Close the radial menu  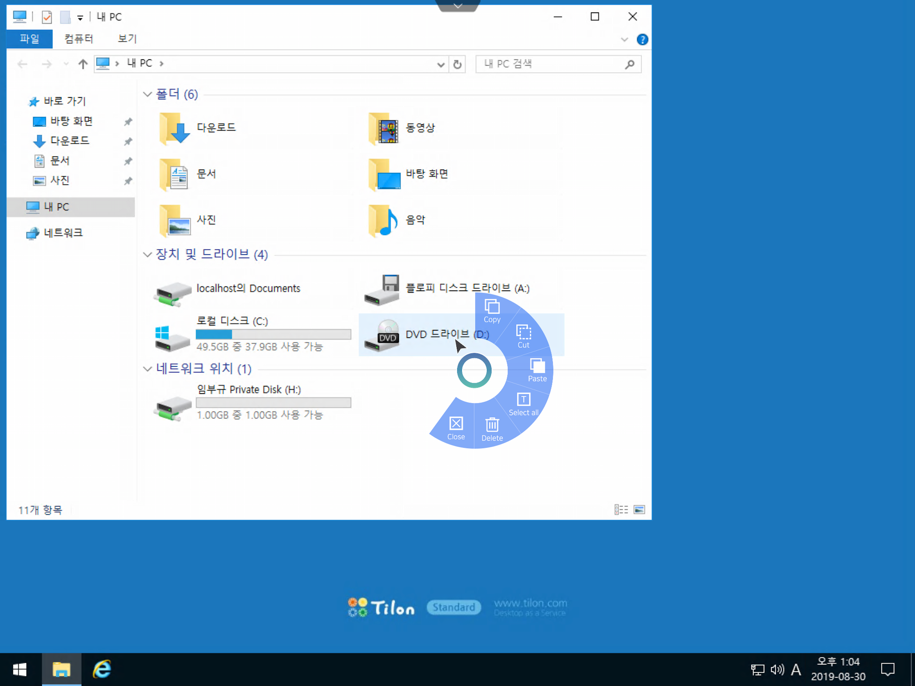tap(456, 428)
